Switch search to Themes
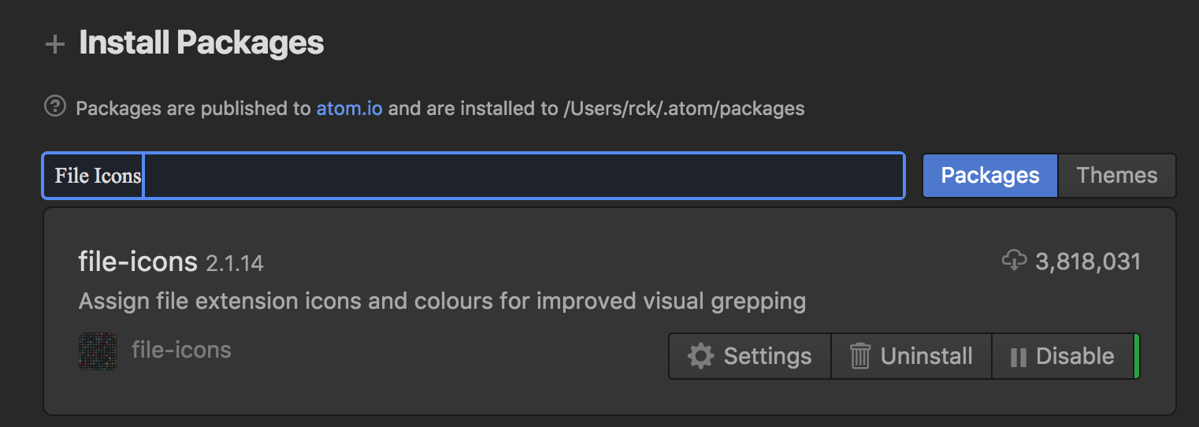The image size is (1199, 427). pyautogui.click(x=1117, y=175)
